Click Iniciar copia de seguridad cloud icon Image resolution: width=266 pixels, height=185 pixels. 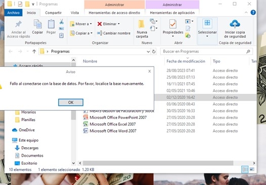(235, 24)
